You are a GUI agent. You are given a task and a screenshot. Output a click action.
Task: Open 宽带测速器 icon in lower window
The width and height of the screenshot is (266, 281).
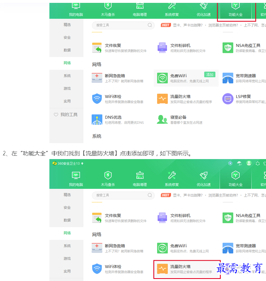tap(228, 248)
